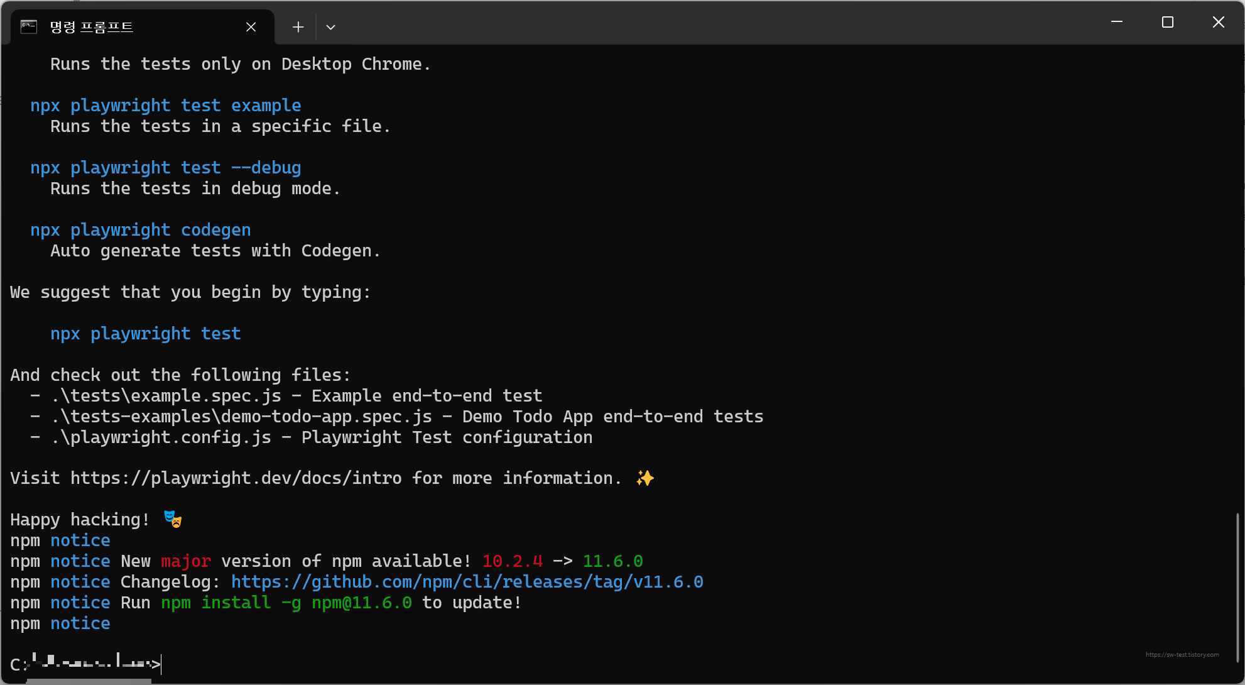
Task: Minimize the terminal window
Action: tap(1116, 22)
